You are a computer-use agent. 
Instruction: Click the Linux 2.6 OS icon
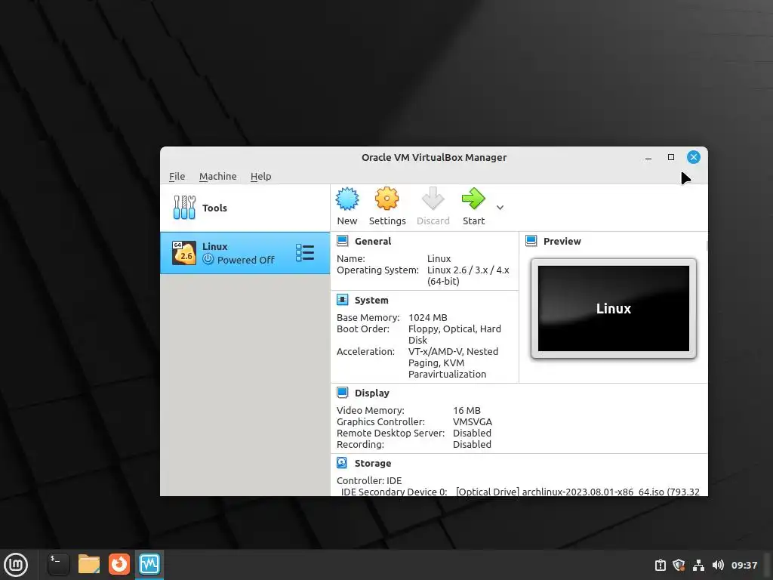coord(184,253)
